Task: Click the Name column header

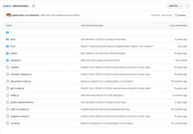Action: 9,26
